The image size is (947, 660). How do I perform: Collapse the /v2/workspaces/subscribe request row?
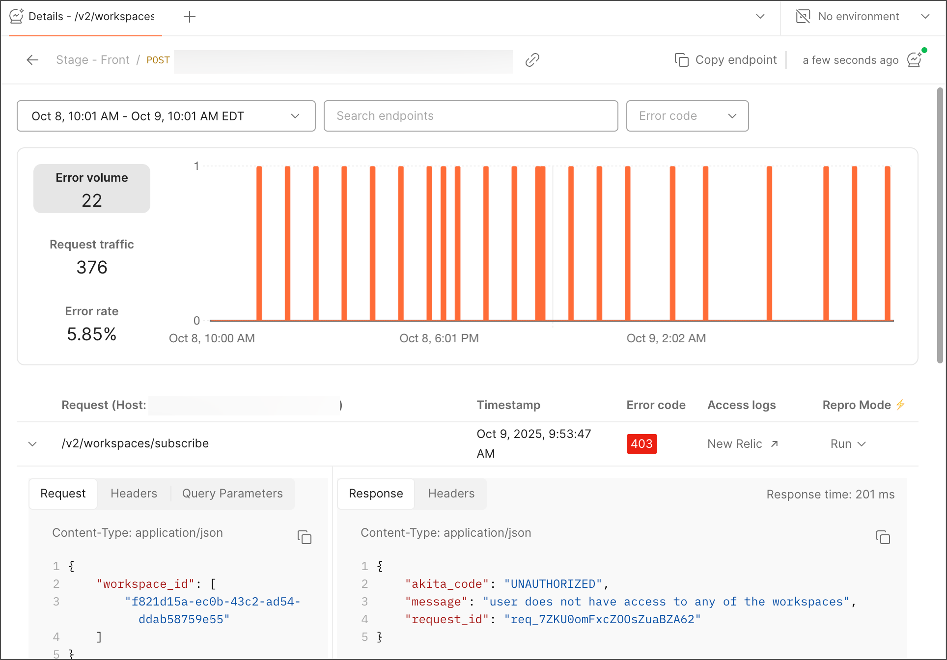pos(32,444)
